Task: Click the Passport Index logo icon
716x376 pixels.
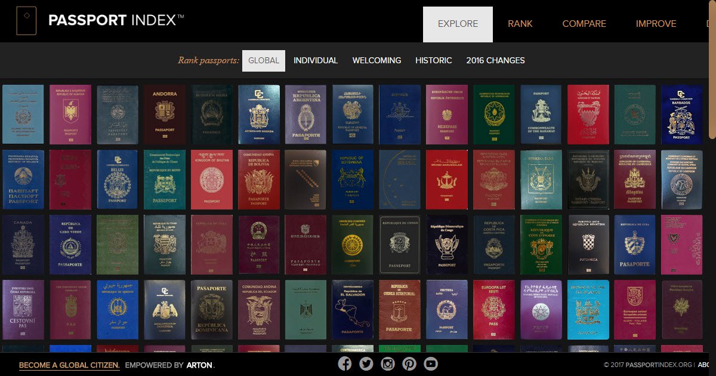Action: (x=26, y=21)
